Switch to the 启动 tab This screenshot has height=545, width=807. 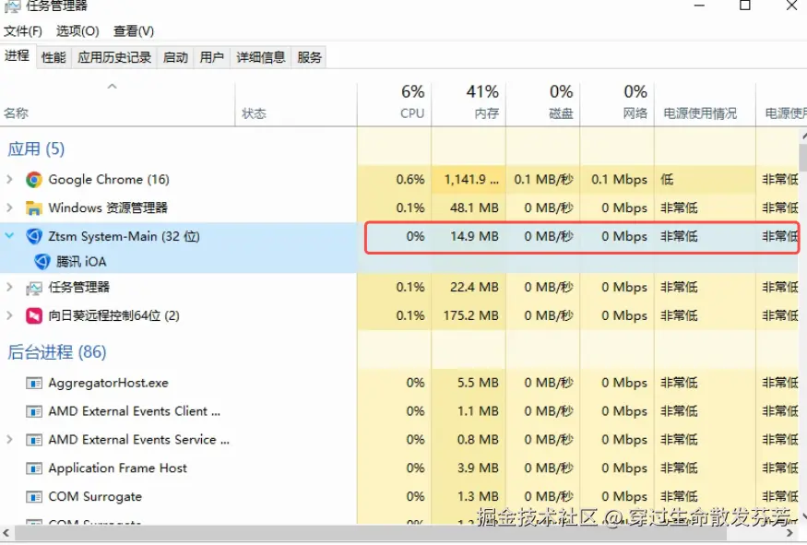[x=175, y=57]
